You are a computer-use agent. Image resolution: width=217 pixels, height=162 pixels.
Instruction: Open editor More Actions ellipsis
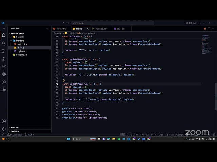pyautogui.click(x=213, y=29)
